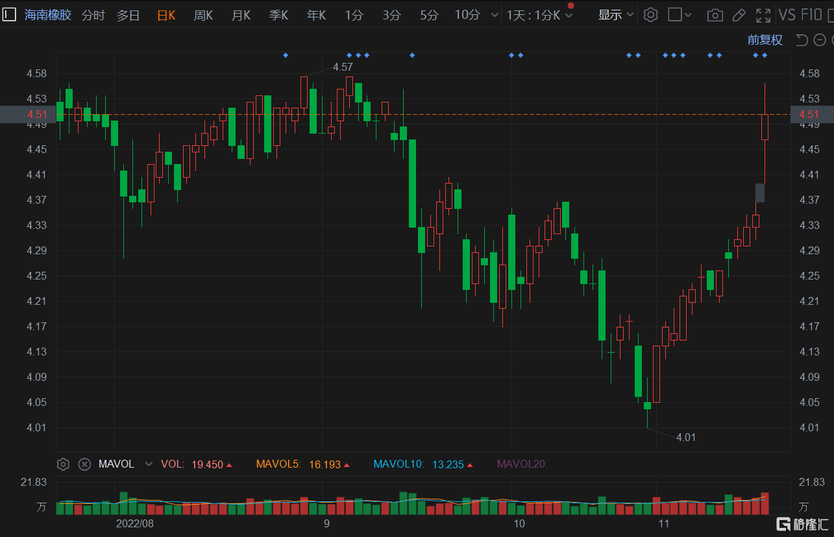
Task: Click the 海南橡胶 stock name
Action: tap(48, 15)
